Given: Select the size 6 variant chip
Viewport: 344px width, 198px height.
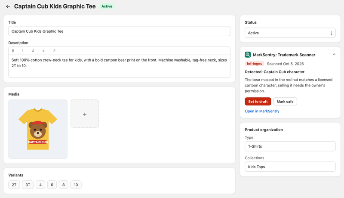Looking at the screenshot, I should click(52, 185).
